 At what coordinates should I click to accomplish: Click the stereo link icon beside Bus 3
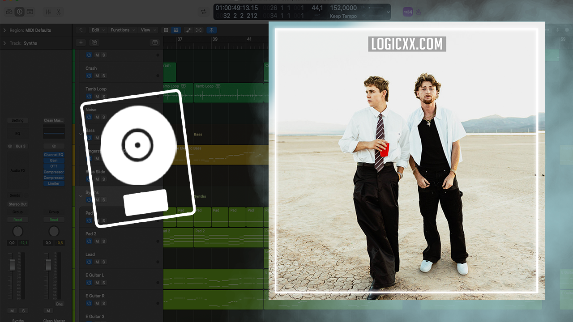click(x=10, y=146)
